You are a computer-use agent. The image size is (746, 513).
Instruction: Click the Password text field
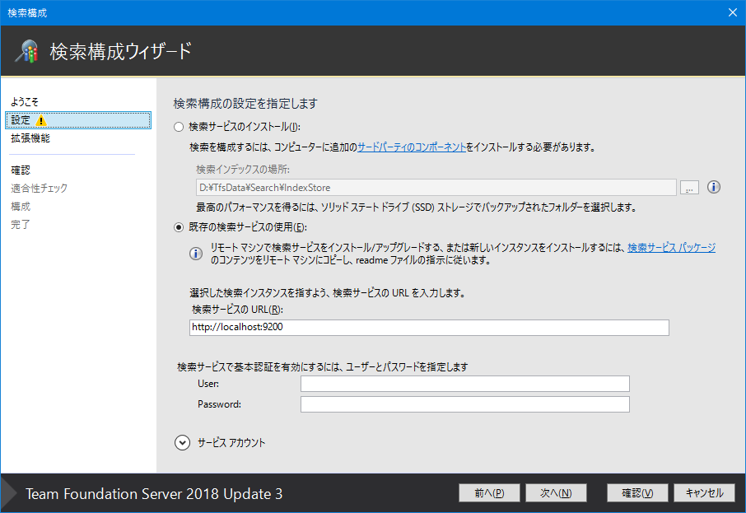point(465,404)
